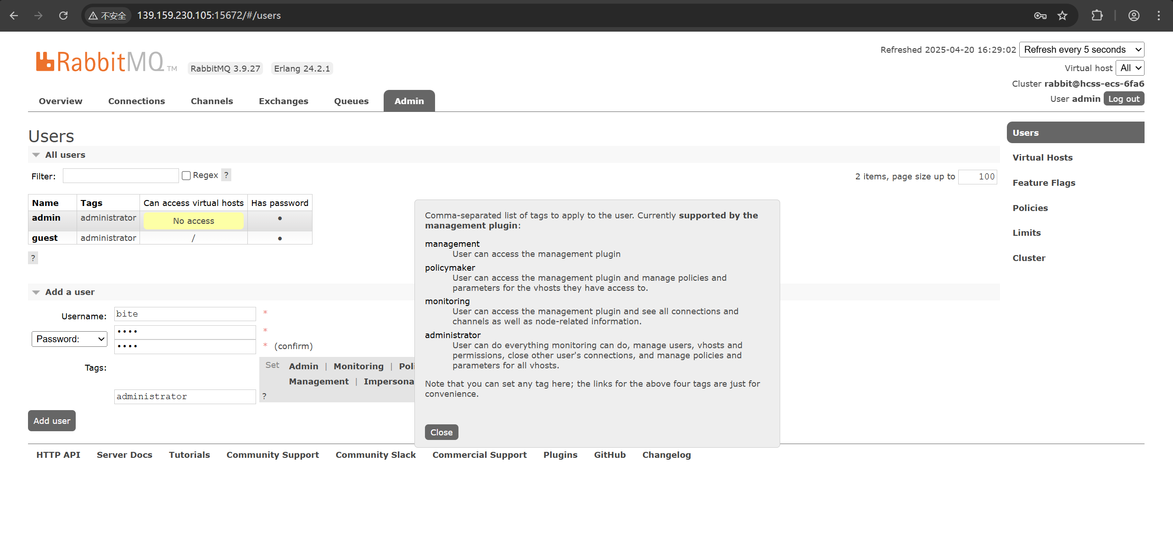Click the Tags help question mark
The image size is (1173, 556).
264,396
